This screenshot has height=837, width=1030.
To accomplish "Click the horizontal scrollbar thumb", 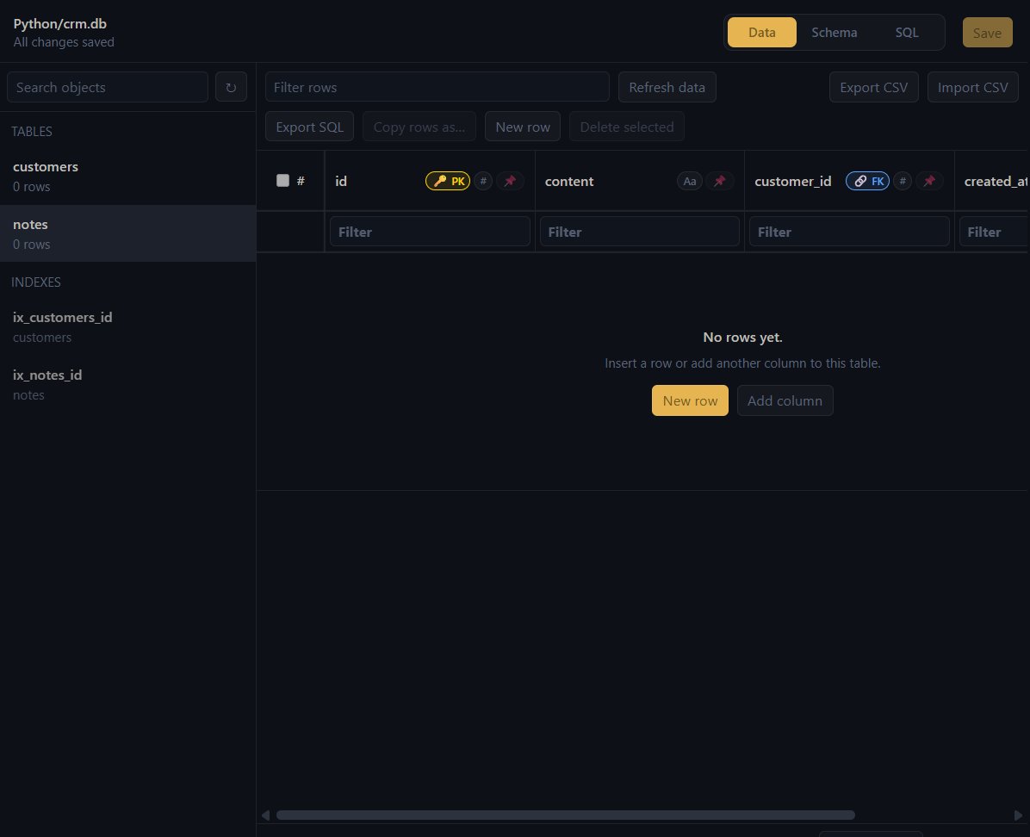I will (566, 815).
